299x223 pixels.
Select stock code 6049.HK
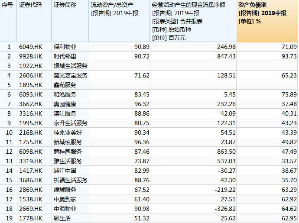(x=30, y=47)
